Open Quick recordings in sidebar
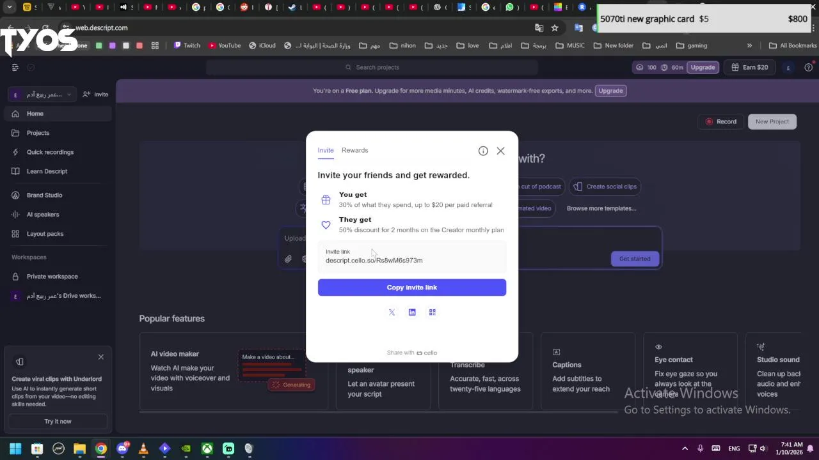The image size is (819, 460). [x=58, y=152]
